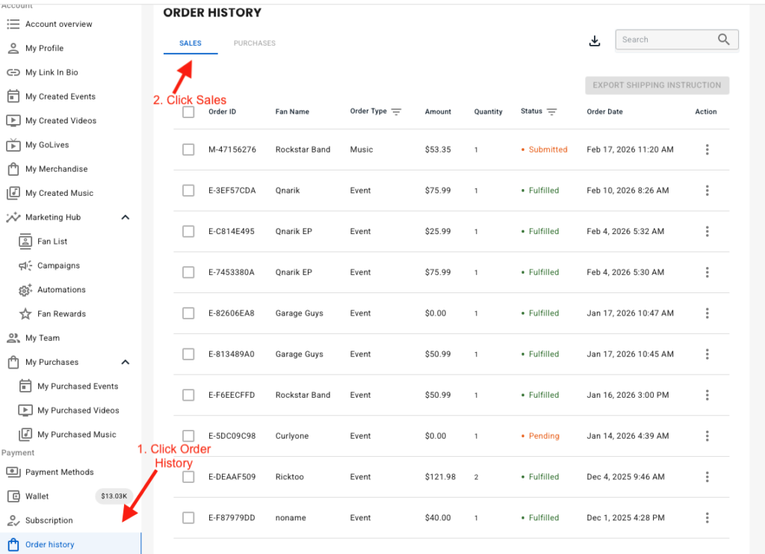Open three-dot action menu for order M-47156276
Image resolution: width=765 pixels, height=554 pixels.
(707, 150)
